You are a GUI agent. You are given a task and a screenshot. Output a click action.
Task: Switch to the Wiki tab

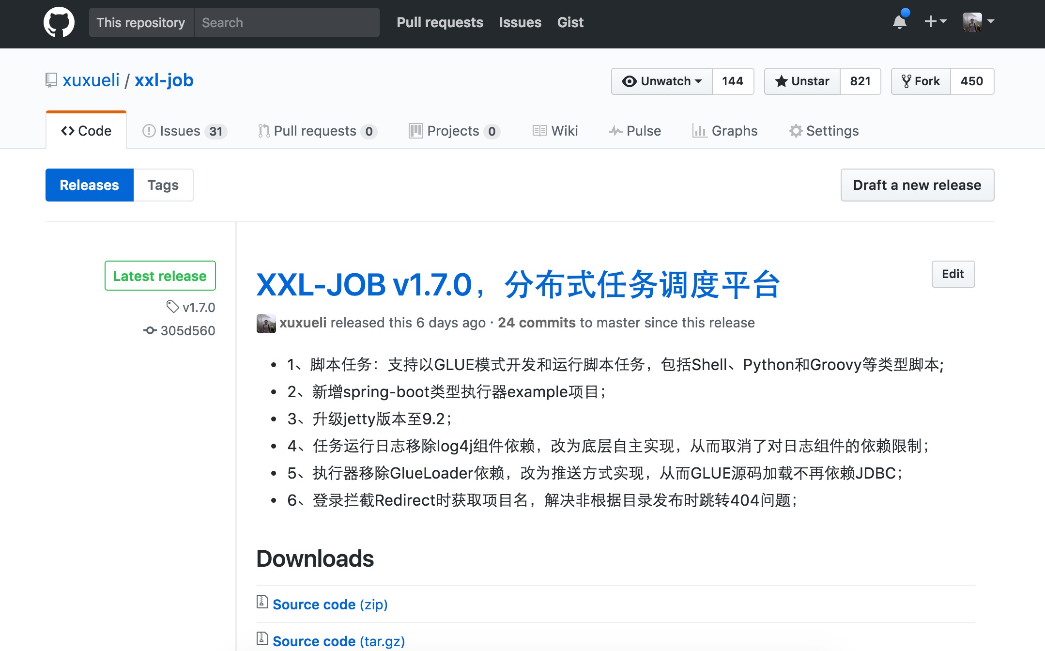tap(555, 131)
